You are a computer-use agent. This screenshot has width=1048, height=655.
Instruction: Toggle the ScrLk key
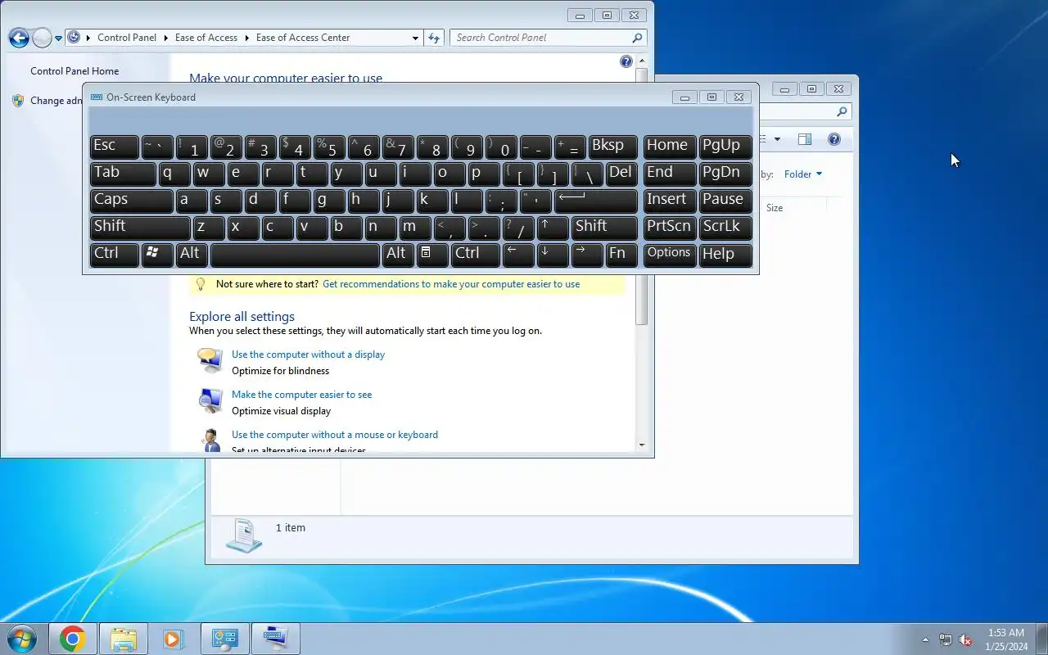pyautogui.click(x=725, y=228)
